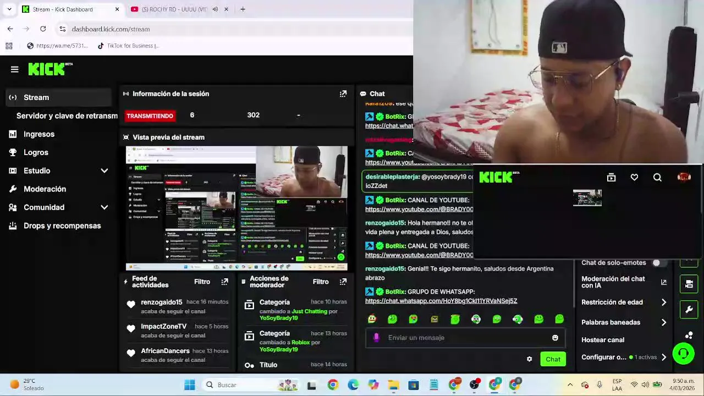Click the camera icon in right sidebar

[689, 284]
